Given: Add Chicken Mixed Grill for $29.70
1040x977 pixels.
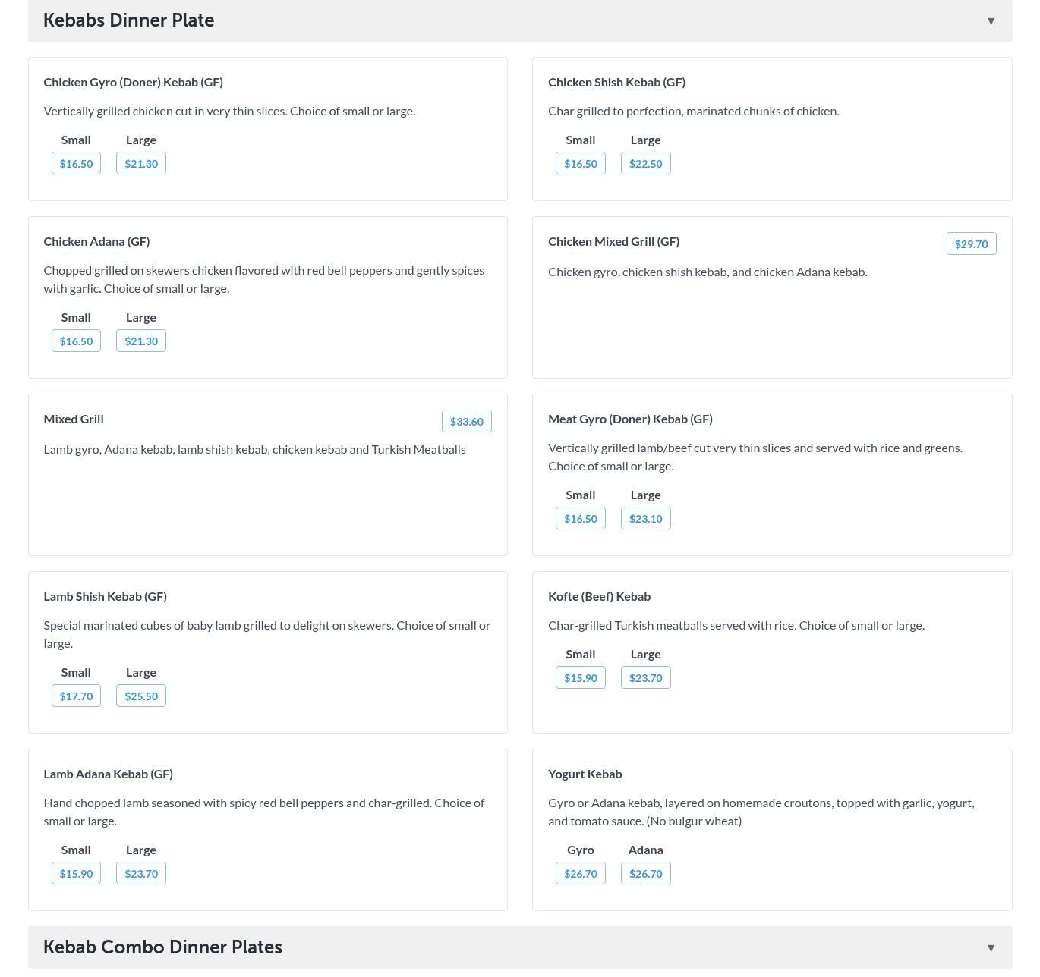Looking at the screenshot, I should pos(971,244).
